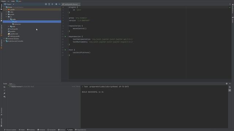Click the mavenCentral() line in editor

80,28
